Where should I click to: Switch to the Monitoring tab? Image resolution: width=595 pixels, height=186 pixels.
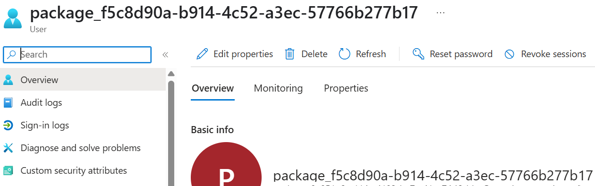278,88
